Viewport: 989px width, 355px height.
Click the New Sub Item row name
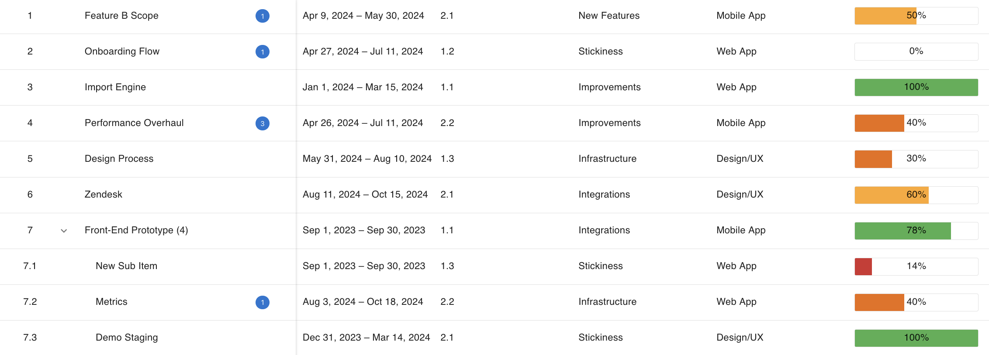(126, 266)
